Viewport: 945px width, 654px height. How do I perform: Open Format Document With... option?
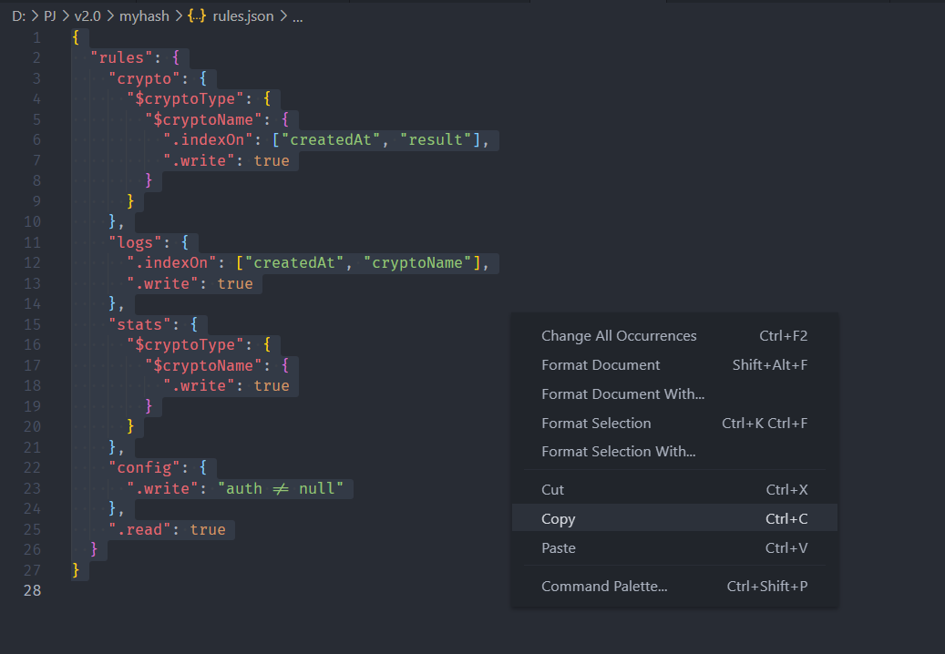[x=622, y=394]
